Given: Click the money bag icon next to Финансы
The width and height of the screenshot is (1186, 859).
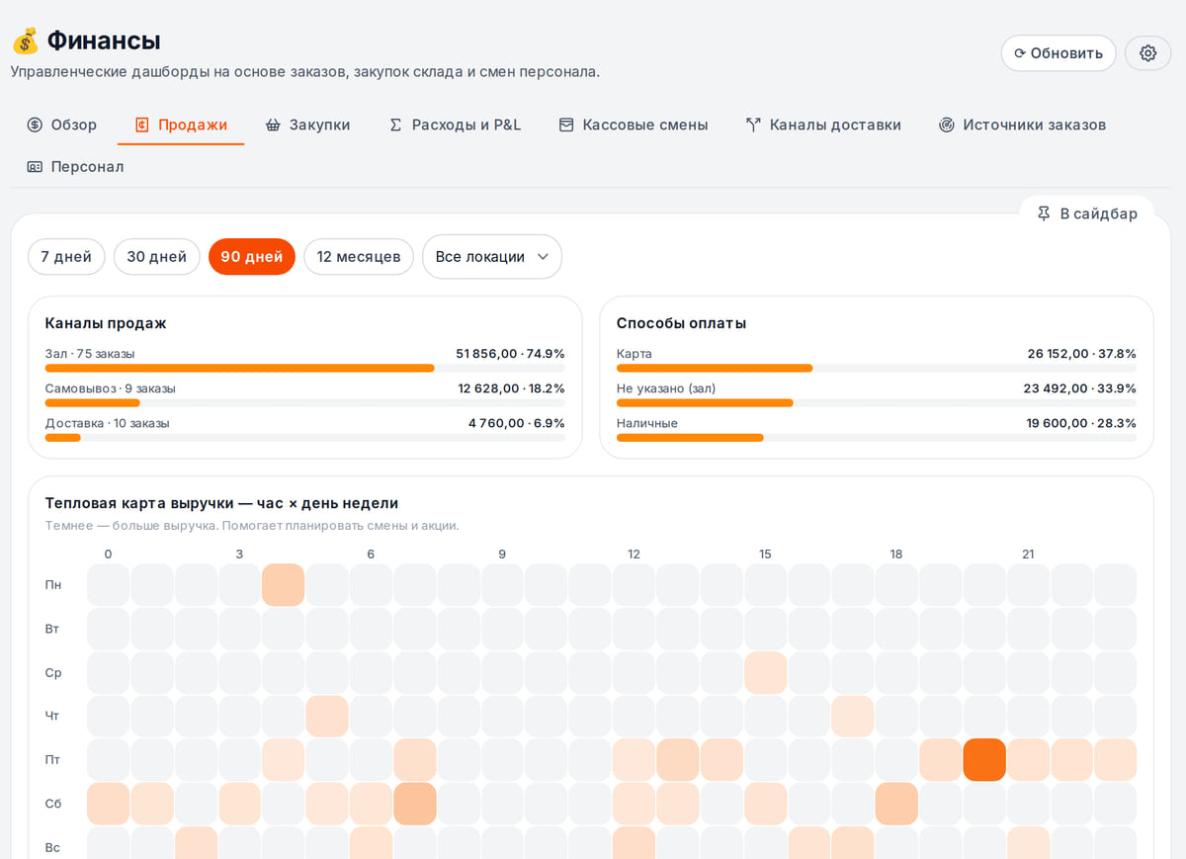Looking at the screenshot, I should [25, 41].
